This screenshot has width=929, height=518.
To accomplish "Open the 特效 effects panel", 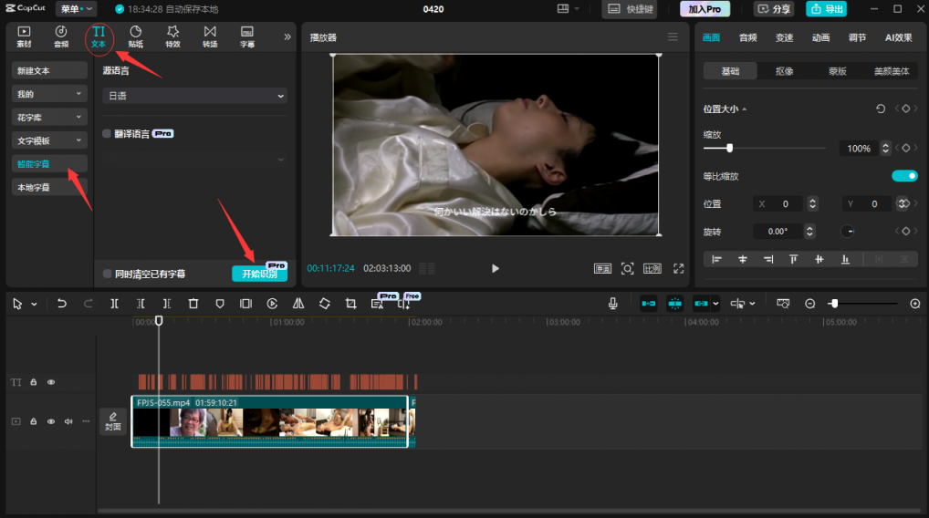I will click(x=172, y=36).
